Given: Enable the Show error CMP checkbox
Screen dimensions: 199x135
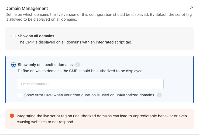Looking at the screenshot, I should [20, 95].
